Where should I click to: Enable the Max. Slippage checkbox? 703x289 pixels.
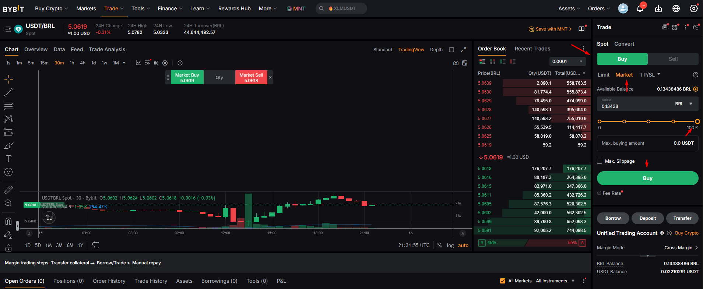(600, 161)
